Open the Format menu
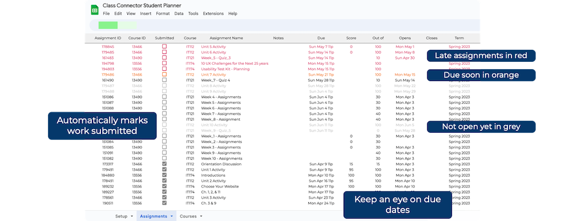565x221 pixels. 163,14
